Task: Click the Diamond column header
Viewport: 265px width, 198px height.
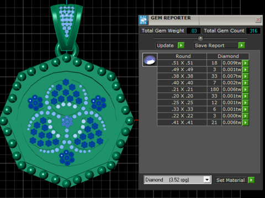Action: 228,56
